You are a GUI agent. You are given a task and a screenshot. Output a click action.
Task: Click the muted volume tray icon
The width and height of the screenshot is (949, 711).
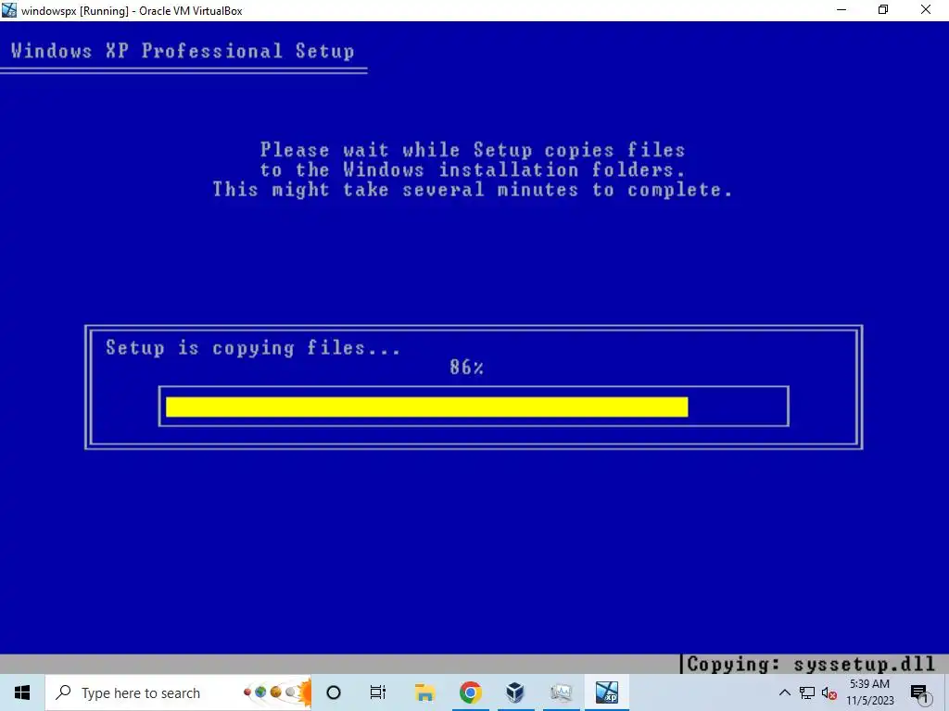[829, 693]
